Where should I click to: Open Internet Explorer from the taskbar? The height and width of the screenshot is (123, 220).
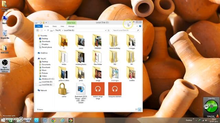point(62,120)
